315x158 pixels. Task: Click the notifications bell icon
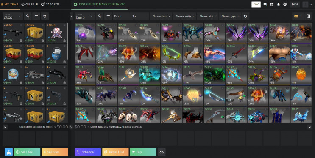279,4
